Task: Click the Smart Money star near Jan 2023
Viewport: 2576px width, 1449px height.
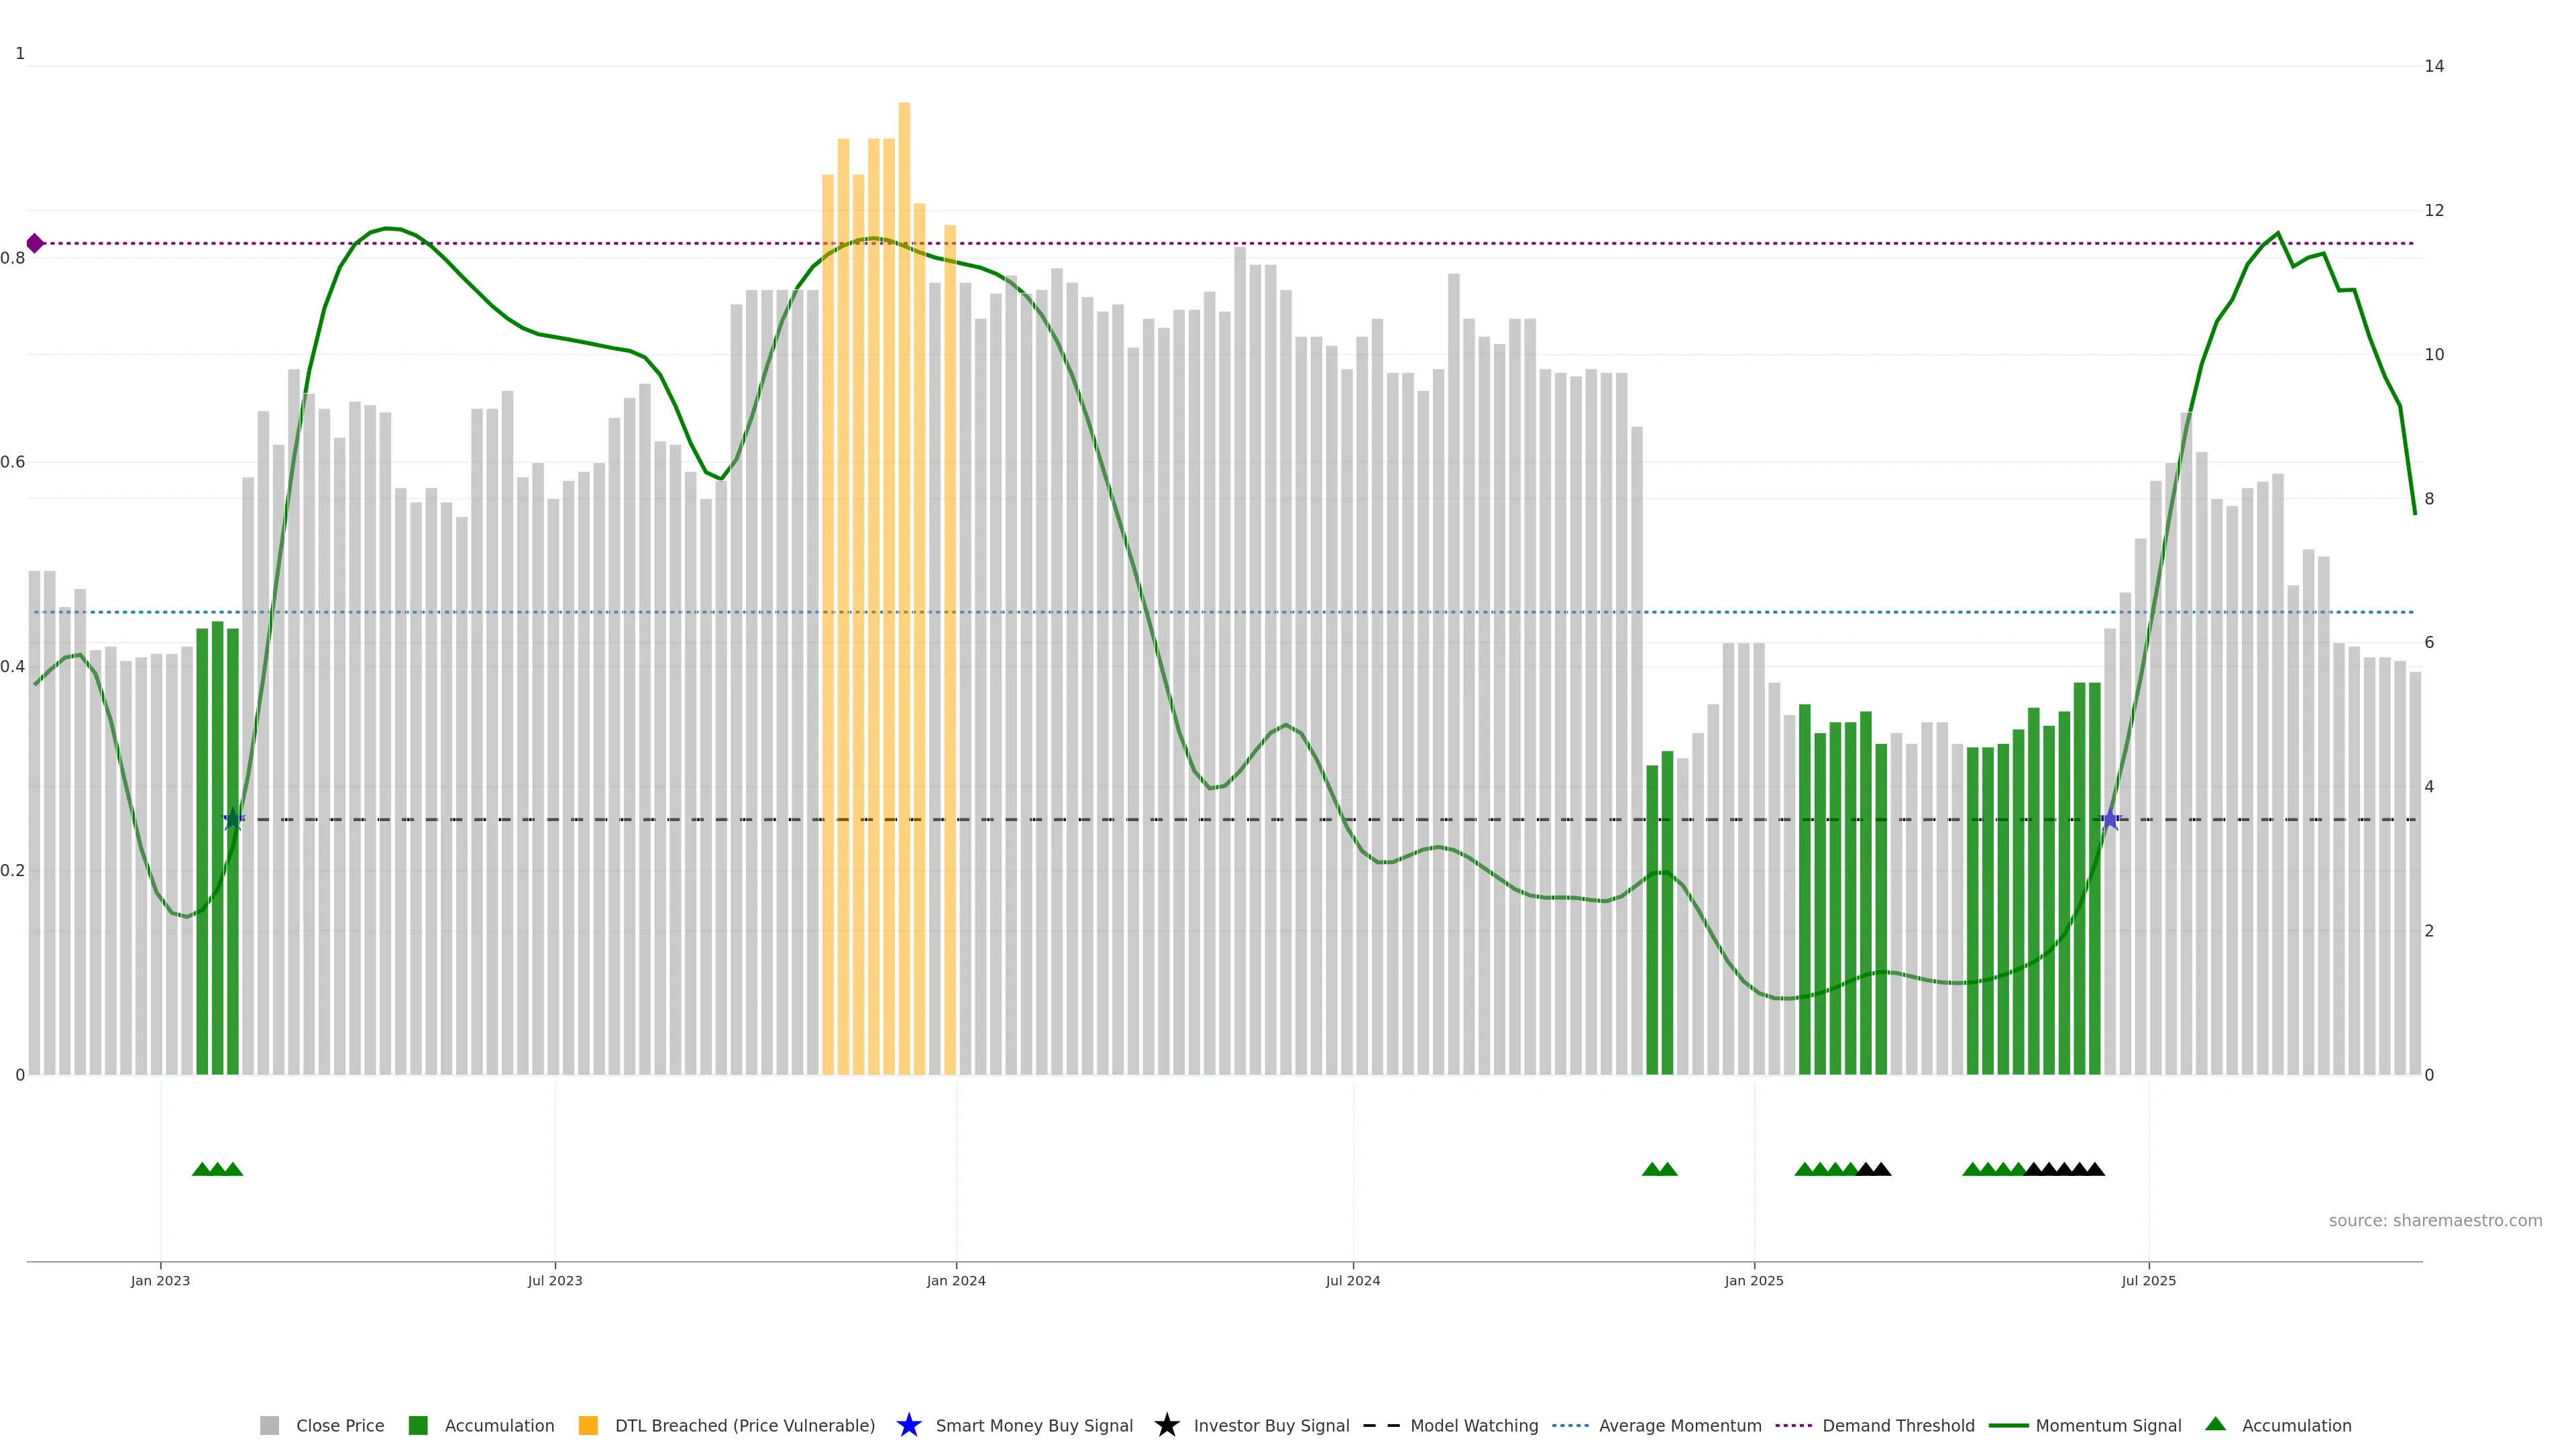Action: click(x=233, y=820)
